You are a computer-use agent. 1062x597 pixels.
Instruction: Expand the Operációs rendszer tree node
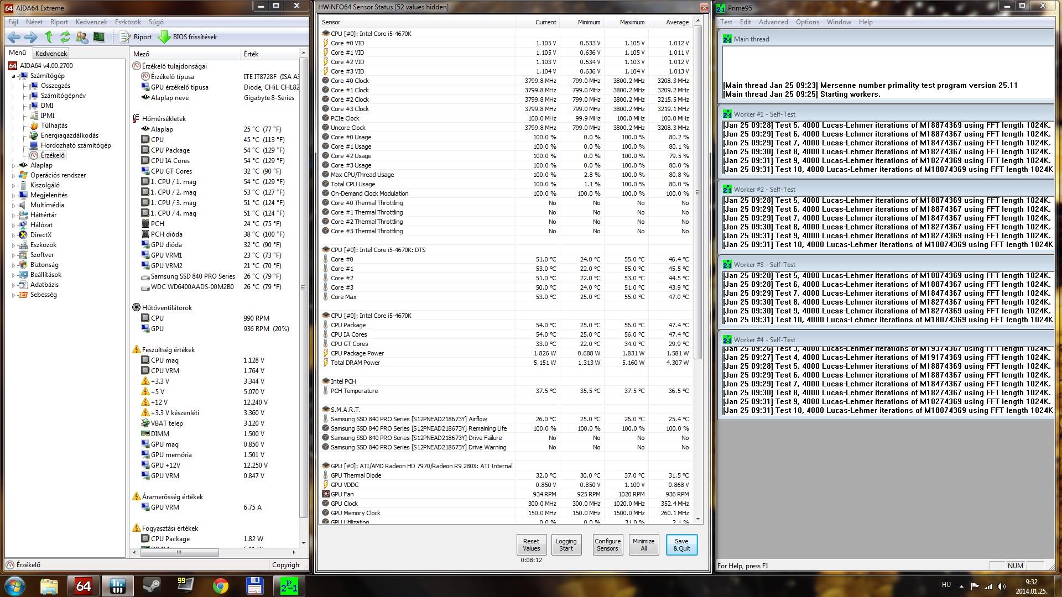(13, 175)
